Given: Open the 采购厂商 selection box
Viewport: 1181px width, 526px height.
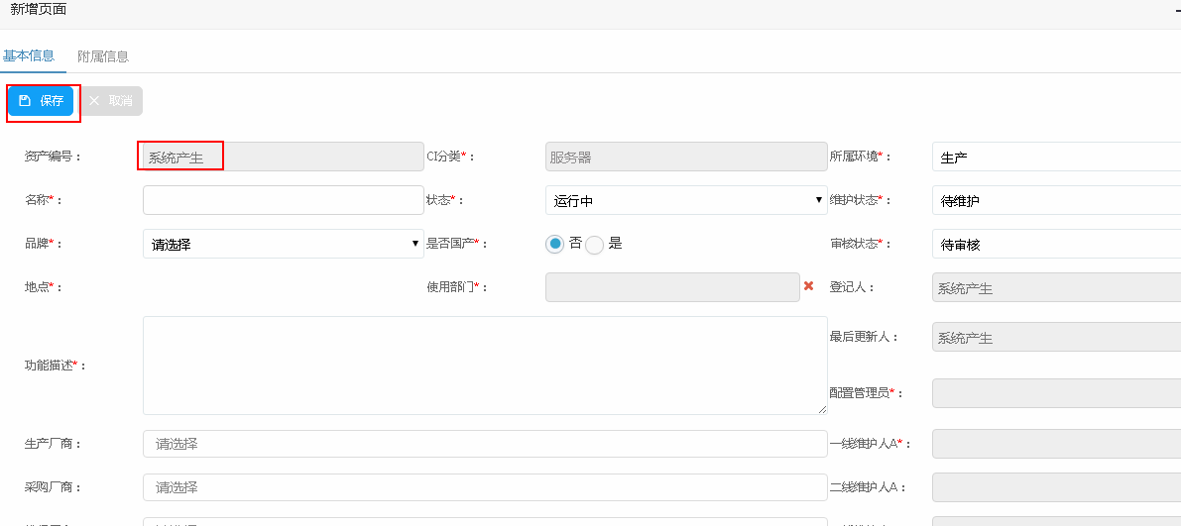Looking at the screenshot, I should pyautogui.click(x=485, y=487).
